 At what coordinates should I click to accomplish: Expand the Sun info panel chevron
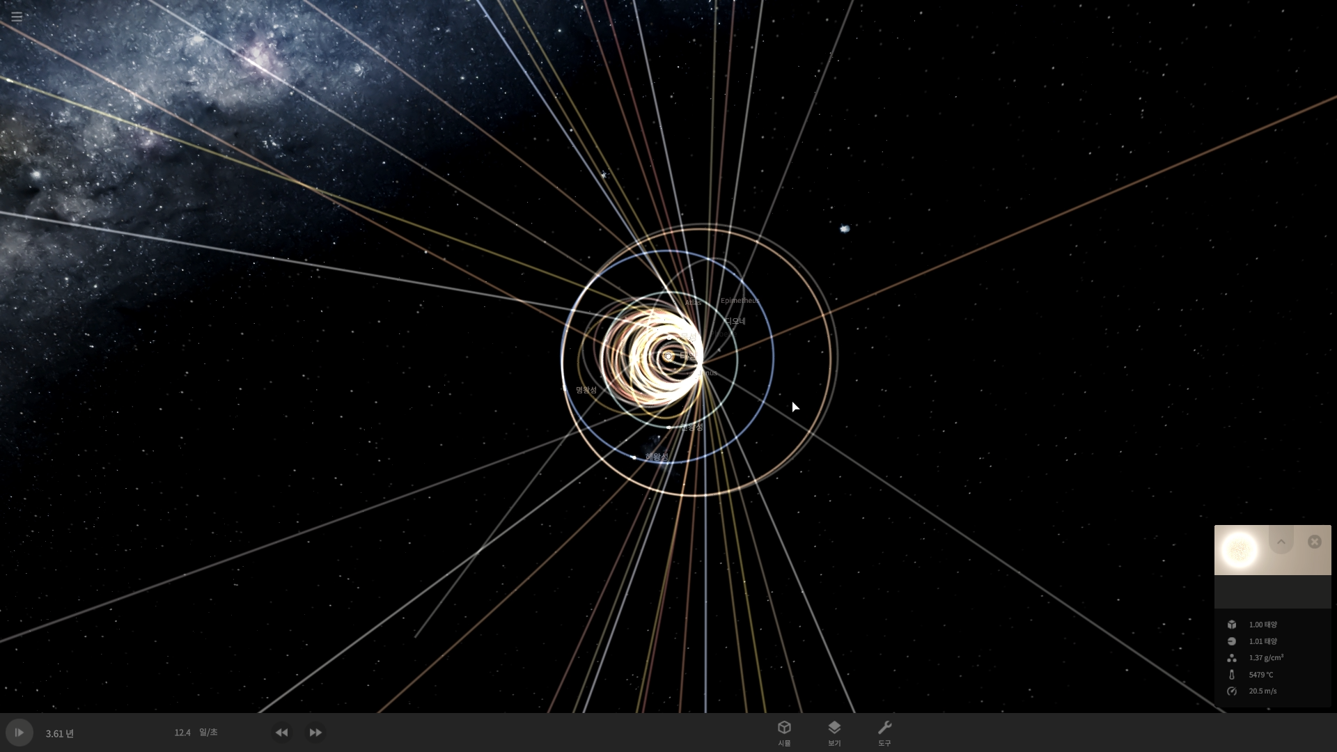click(x=1281, y=542)
